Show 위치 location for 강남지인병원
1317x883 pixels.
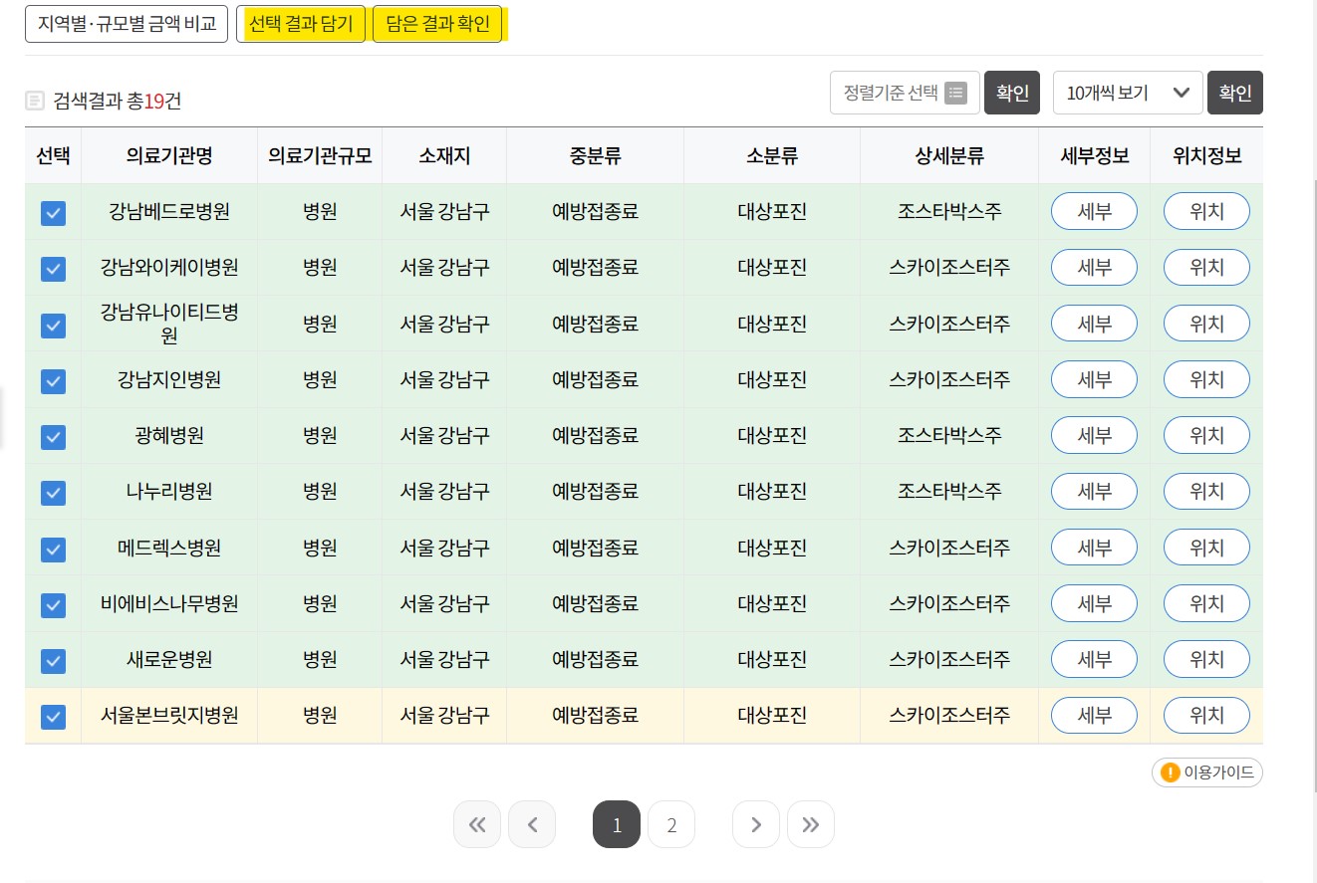pyautogui.click(x=1206, y=379)
